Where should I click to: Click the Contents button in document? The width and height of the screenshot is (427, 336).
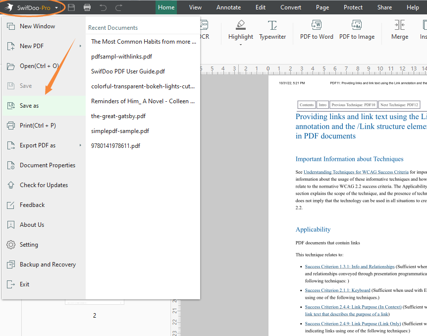click(307, 105)
